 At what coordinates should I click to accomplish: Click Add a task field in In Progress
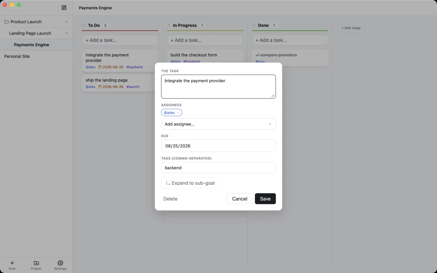[x=205, y=40]
